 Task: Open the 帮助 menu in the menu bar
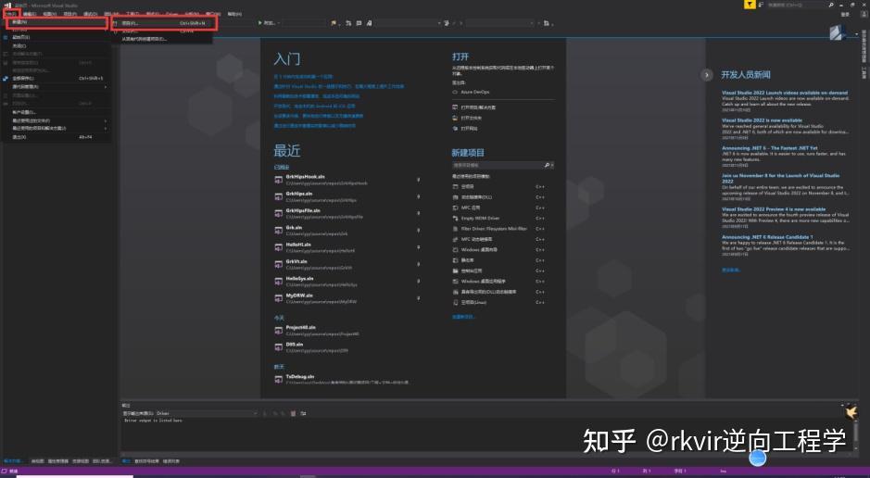tap(234, 14)
